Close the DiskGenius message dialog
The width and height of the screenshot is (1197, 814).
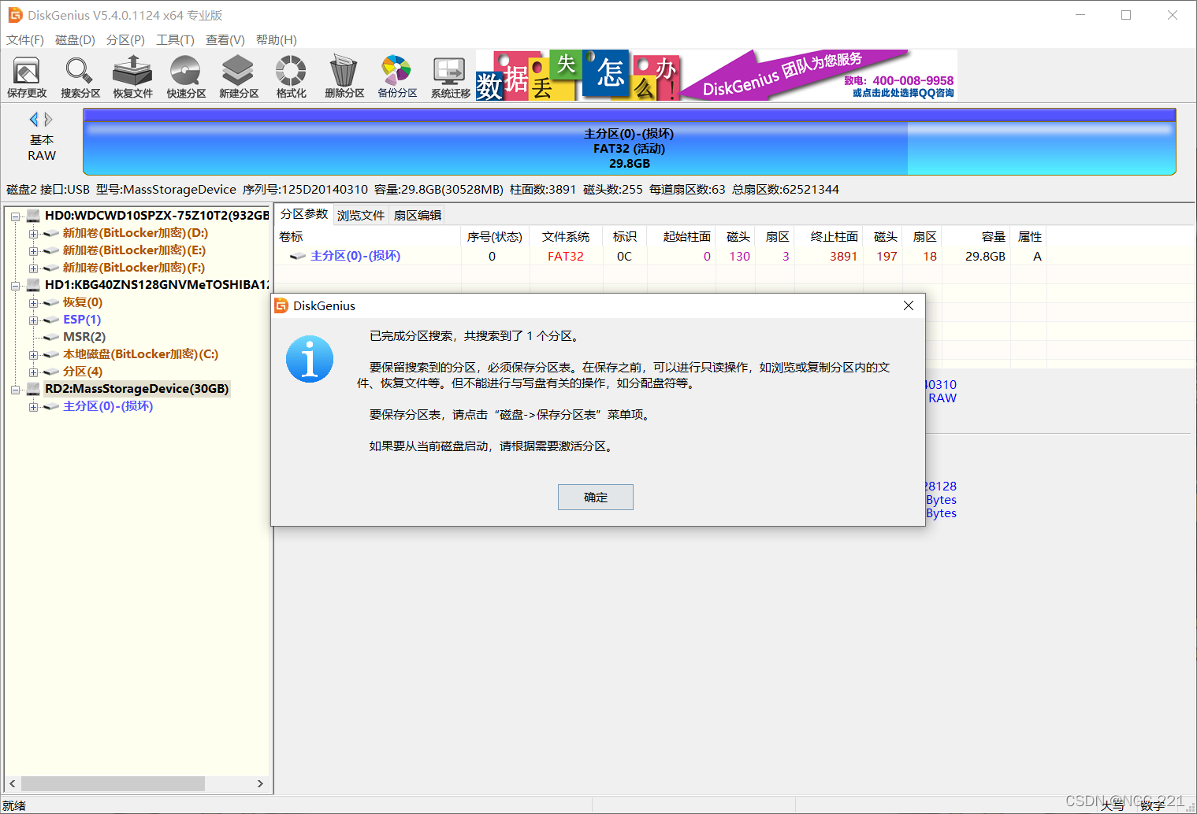point(909,305)
